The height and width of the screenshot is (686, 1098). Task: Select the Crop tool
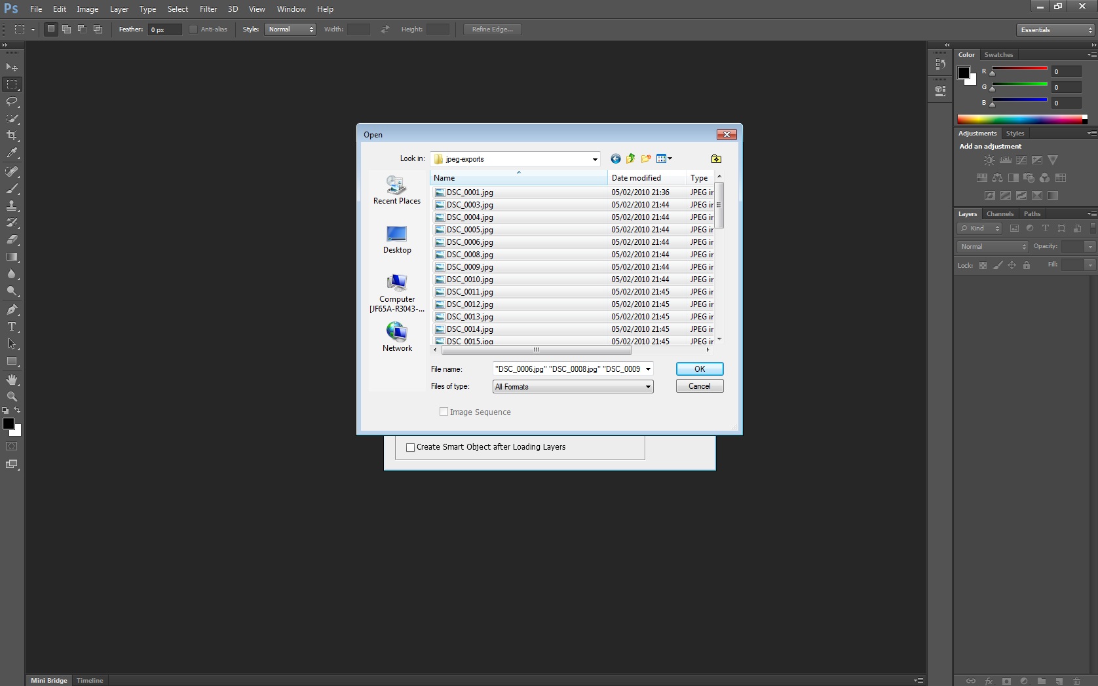12,135
